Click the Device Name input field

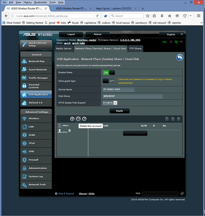pos(119,89)
